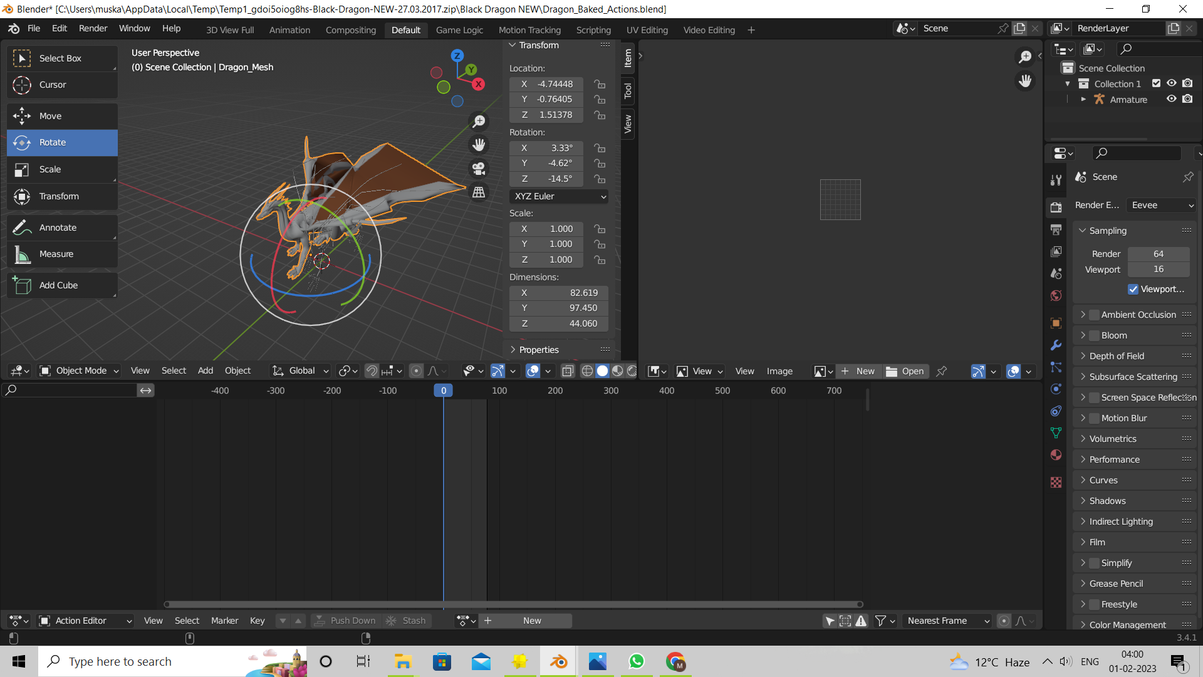Toggle perspective/orthographic grid icon
This screenshot has height=677, width=1203.
(479, 192)
